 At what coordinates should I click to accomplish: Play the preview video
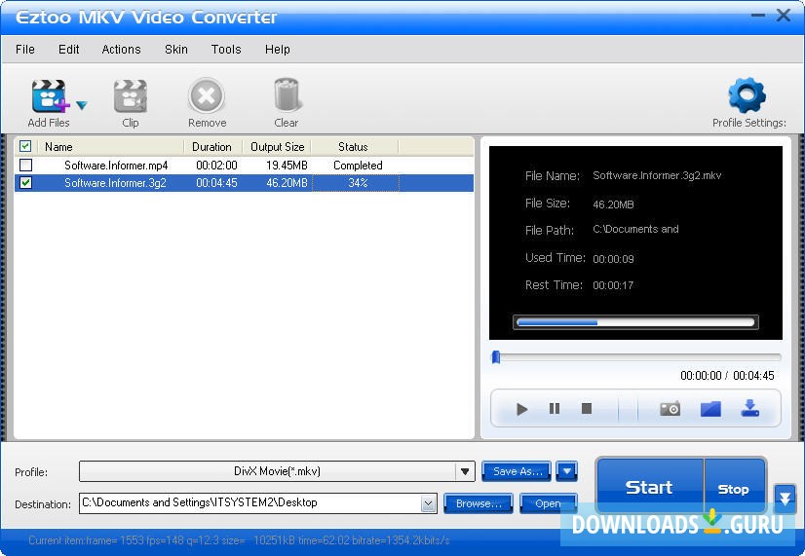click(x=521, y=409)
